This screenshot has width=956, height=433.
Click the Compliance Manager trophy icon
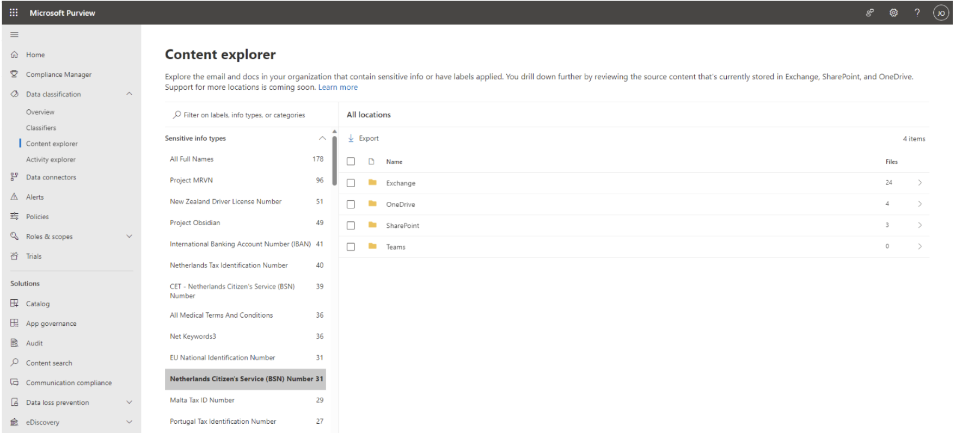(x=15, y=74)
